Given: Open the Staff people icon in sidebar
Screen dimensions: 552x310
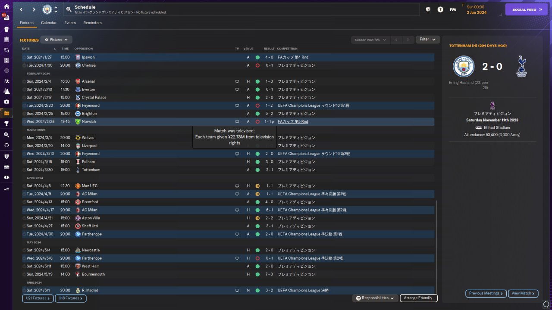Looking at the screenshot, I should [x=6, y=81].
